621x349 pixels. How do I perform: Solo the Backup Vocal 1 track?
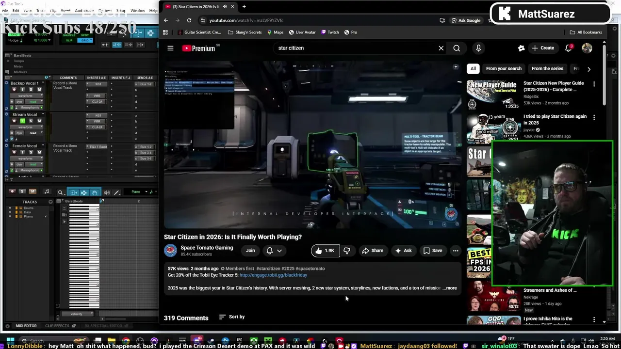coord(31,90)
